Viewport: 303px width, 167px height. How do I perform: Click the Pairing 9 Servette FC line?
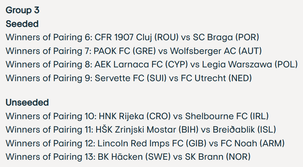pos(129,78)
